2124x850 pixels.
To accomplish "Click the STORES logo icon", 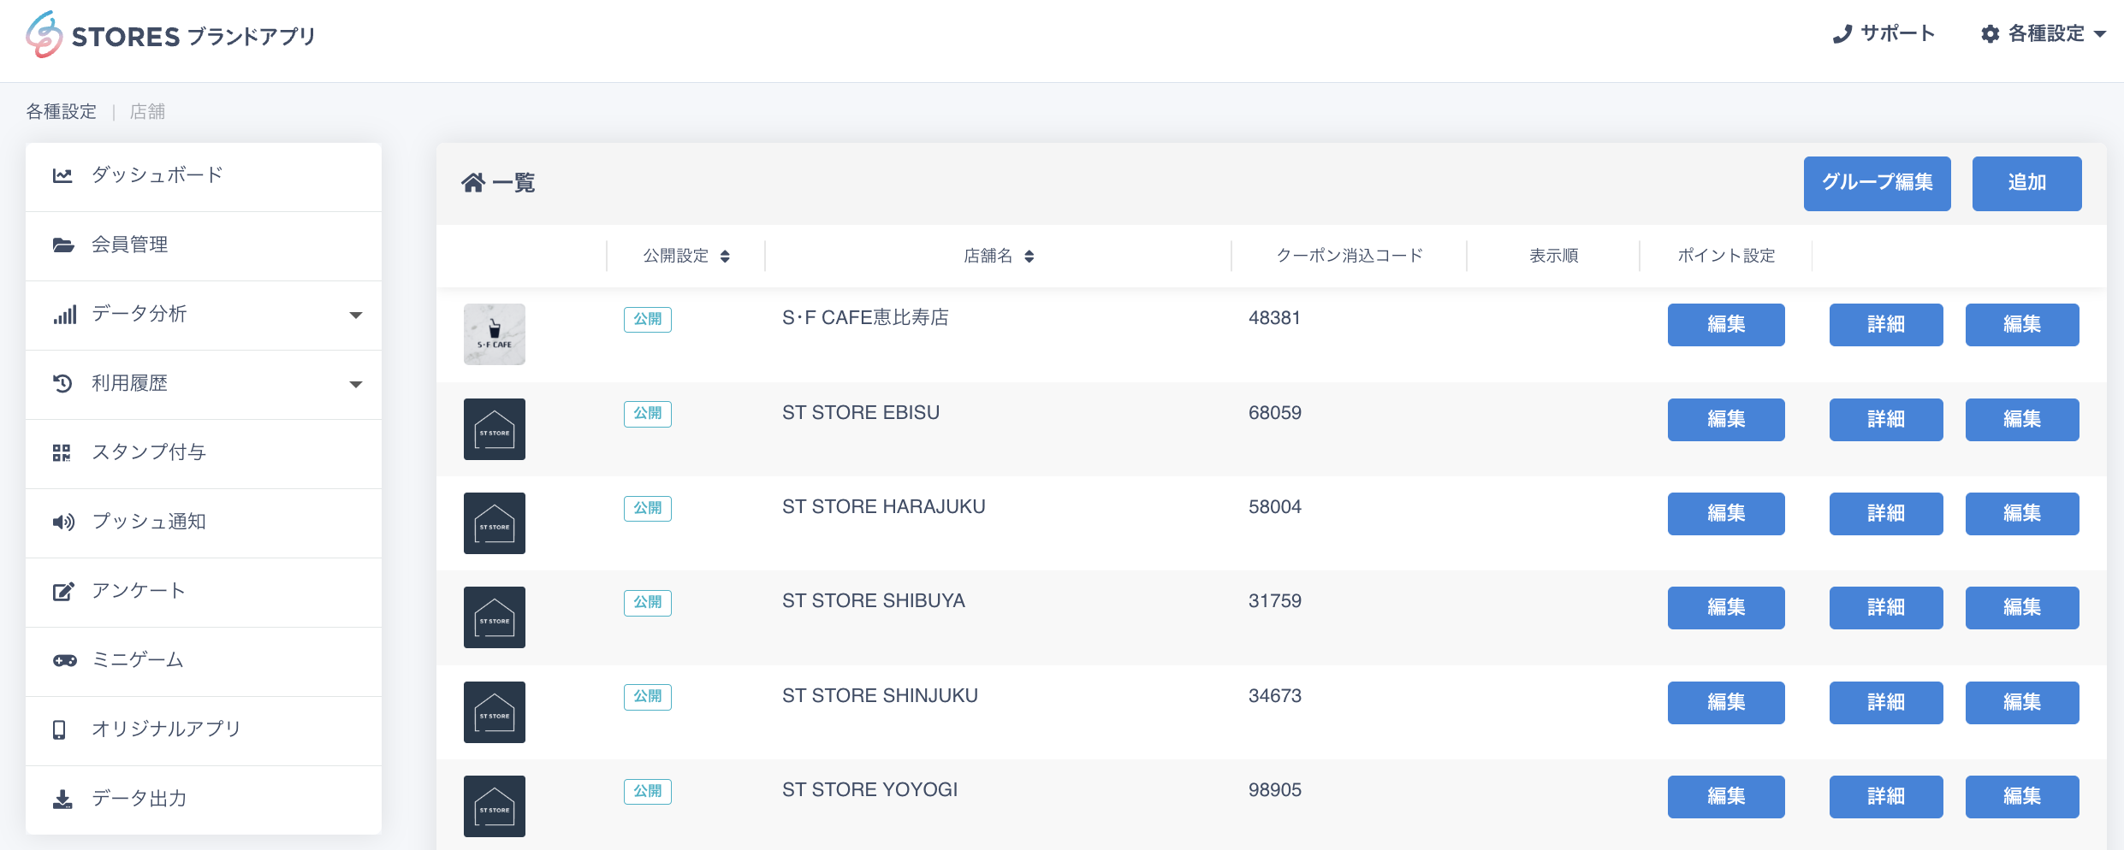I will (x=44, y=35).
